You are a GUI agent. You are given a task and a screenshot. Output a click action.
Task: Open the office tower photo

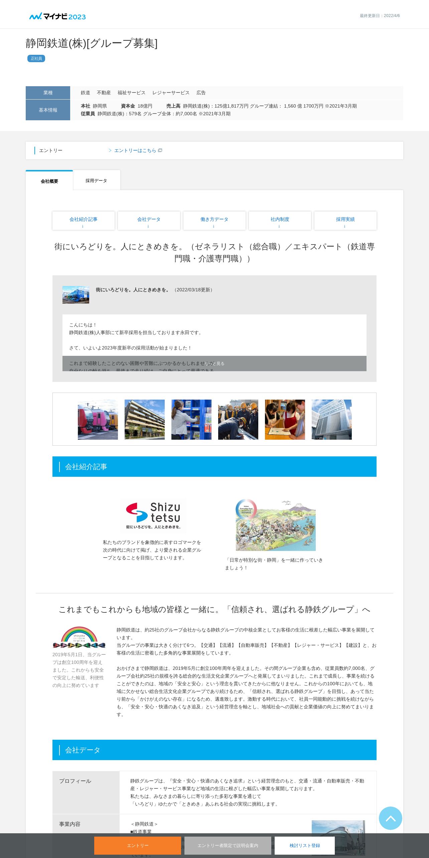pyautogui.click(x=332, y=419)
